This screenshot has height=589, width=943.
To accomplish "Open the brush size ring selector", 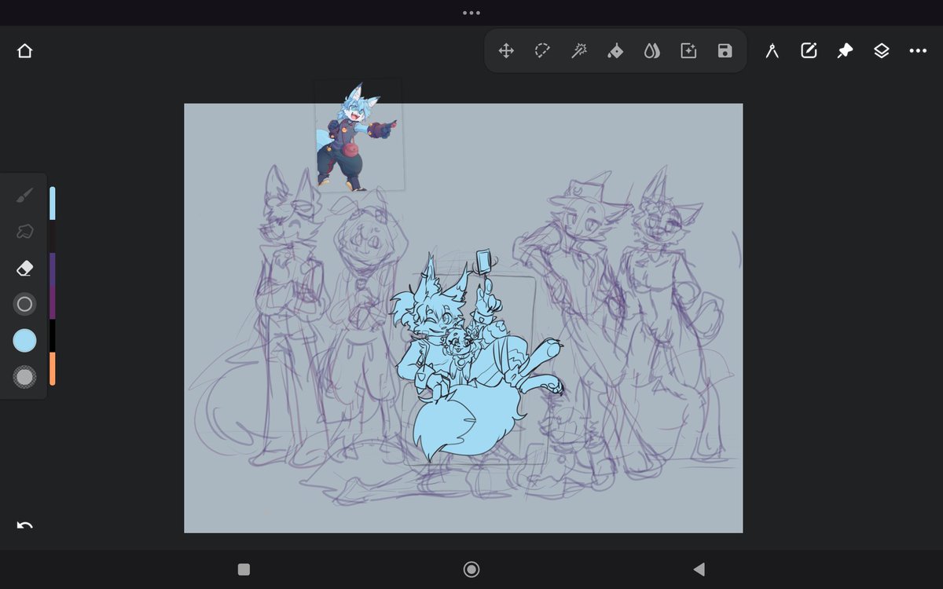I will pos(24,304).
